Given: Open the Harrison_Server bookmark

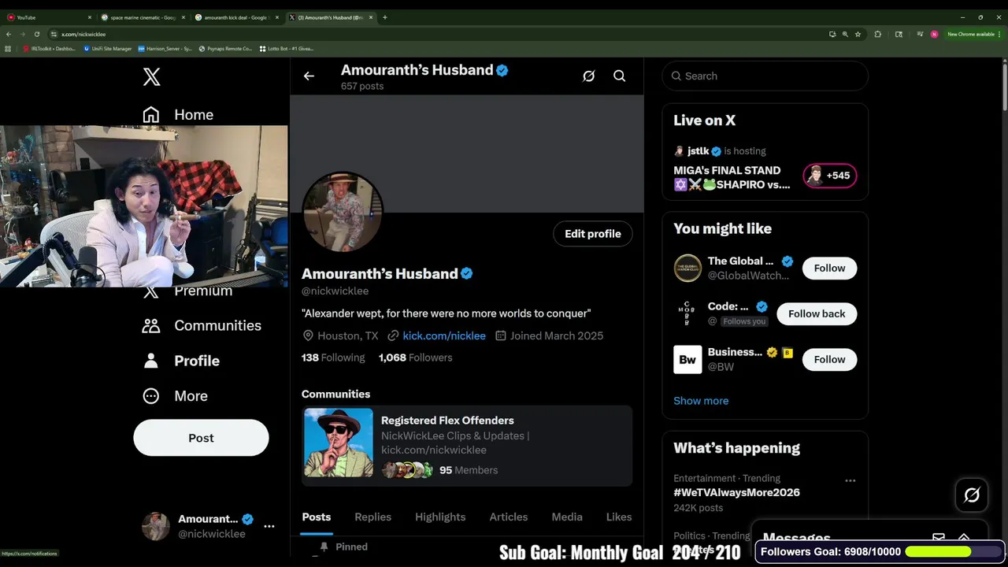Looking at the screenshot, I should (x=165, y=49).
